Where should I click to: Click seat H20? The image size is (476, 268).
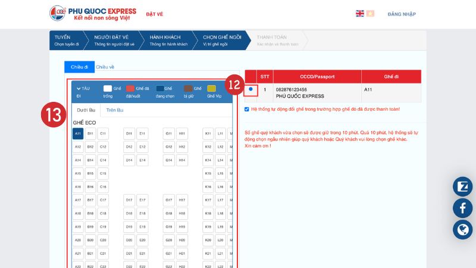[x=182, y=240]
